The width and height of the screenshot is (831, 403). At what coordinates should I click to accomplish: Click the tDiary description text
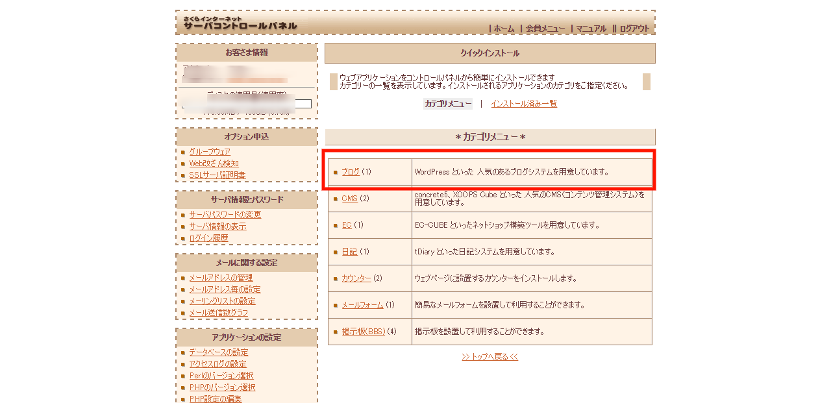click(485, 252)
